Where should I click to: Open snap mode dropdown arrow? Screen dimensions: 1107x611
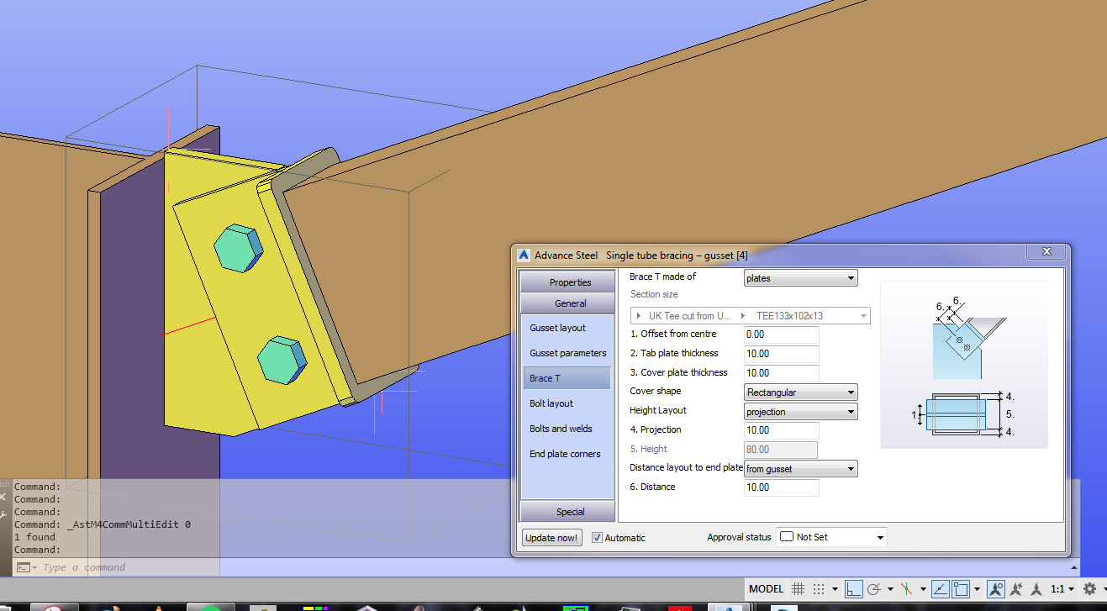pos(835,589)
